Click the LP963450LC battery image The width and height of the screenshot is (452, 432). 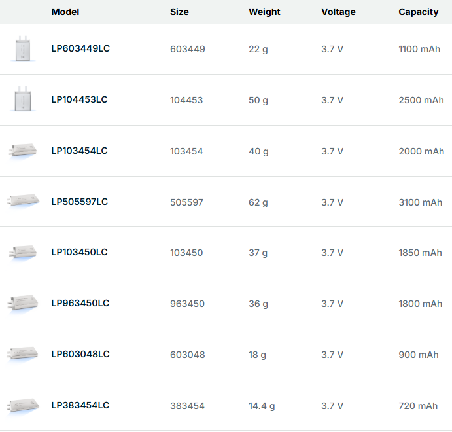[24, 303]
